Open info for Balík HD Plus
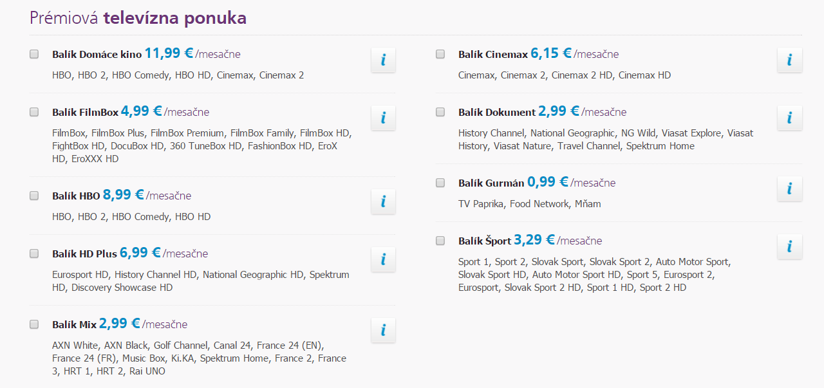Screen dimensions: 824x388 (383, 259)
